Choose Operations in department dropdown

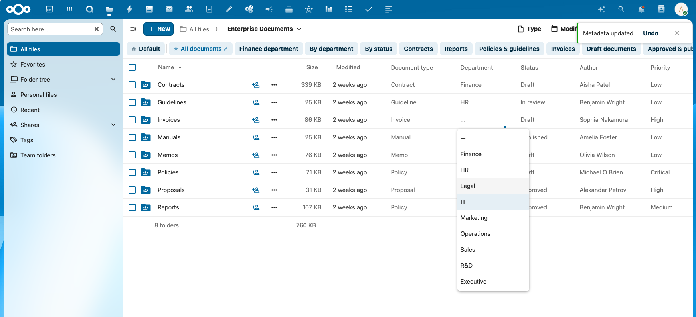pyautogui.click(x=493, y=234)
